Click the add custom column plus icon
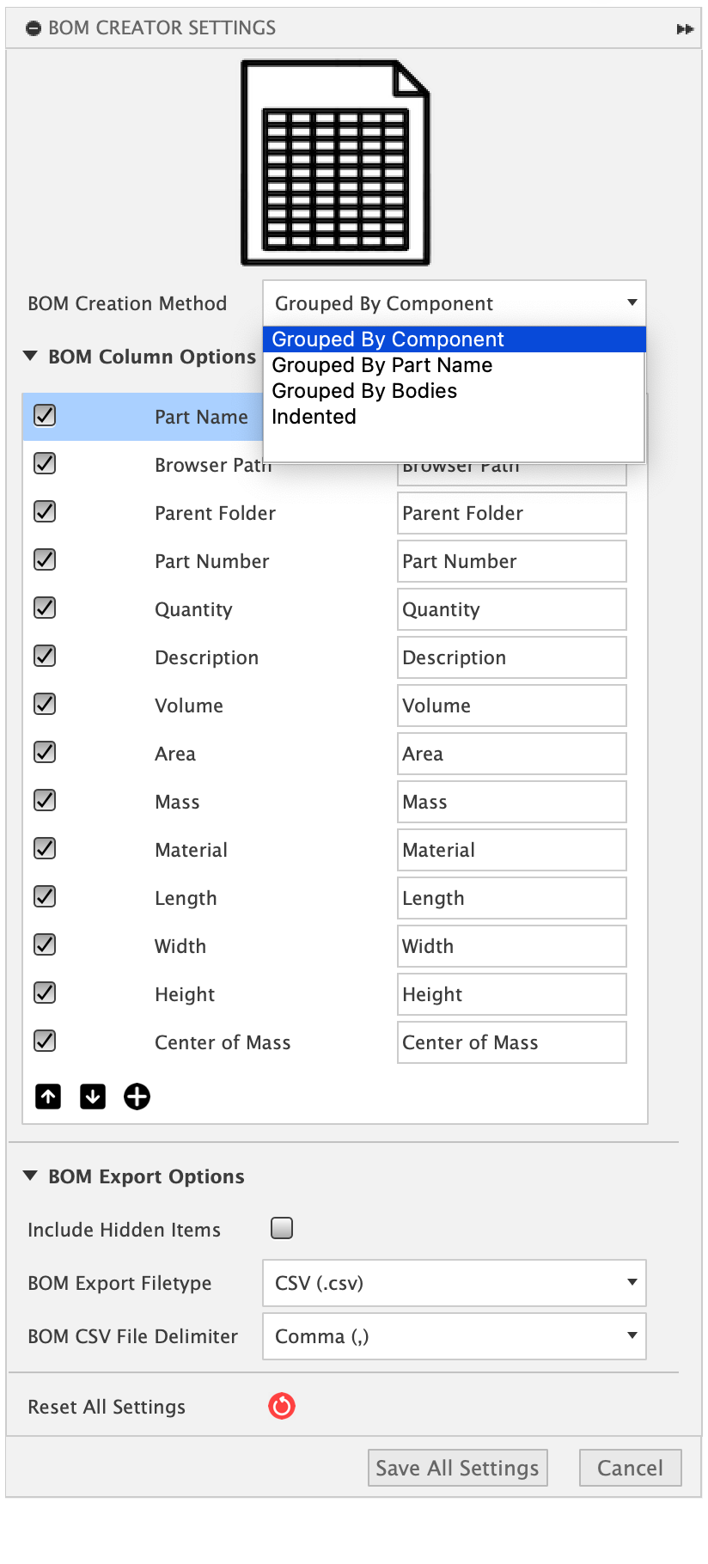The image size is (708, 1564). pos(137,1097)
